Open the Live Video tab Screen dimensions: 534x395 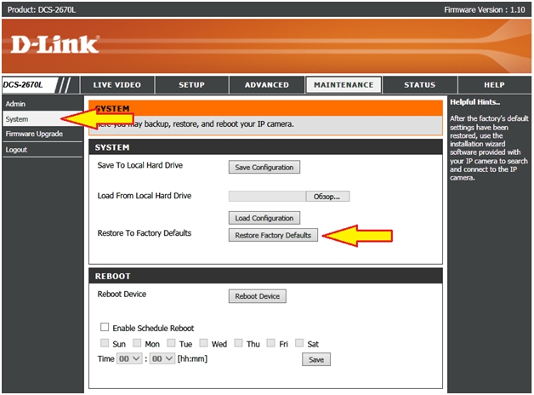[x=116, y=85]
